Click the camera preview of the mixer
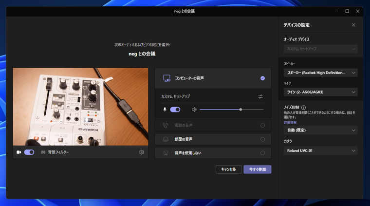Viewport: 370px width, 206px height. point(80,107)
